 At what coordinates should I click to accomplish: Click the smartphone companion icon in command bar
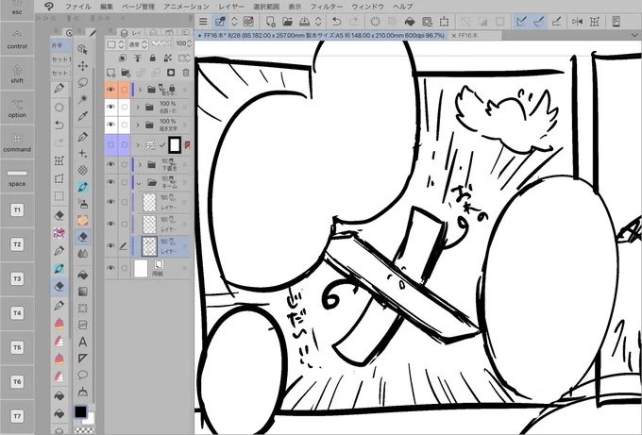[616, 22]
